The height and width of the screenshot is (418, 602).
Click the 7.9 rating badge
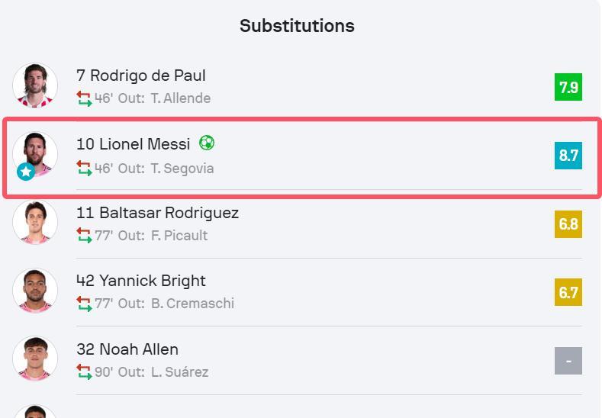click(x=568, y=87)
